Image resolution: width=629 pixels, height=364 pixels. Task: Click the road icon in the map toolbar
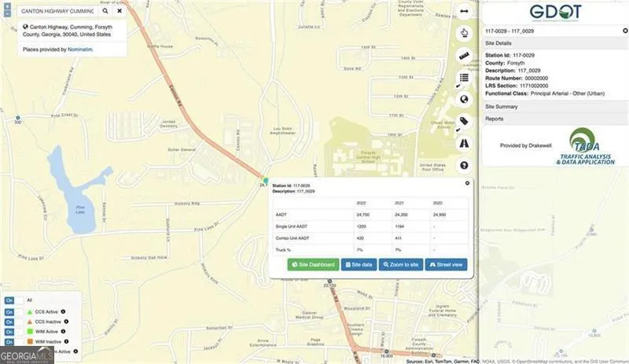point(464,143)
